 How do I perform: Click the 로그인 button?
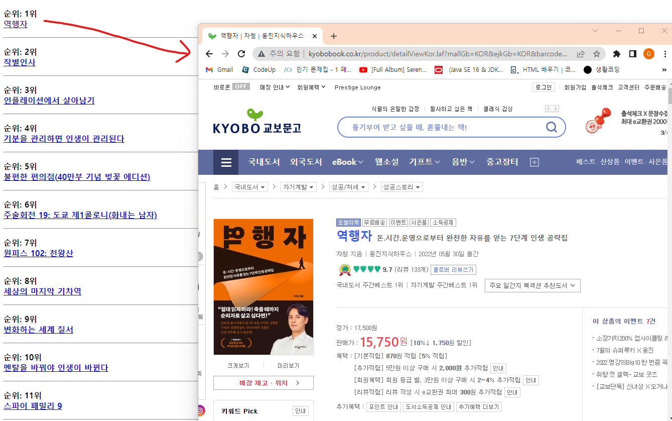click(x=544, y=87)
